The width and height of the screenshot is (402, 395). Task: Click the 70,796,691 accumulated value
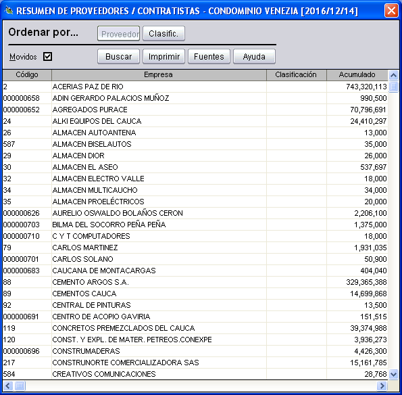coord(368,110)
